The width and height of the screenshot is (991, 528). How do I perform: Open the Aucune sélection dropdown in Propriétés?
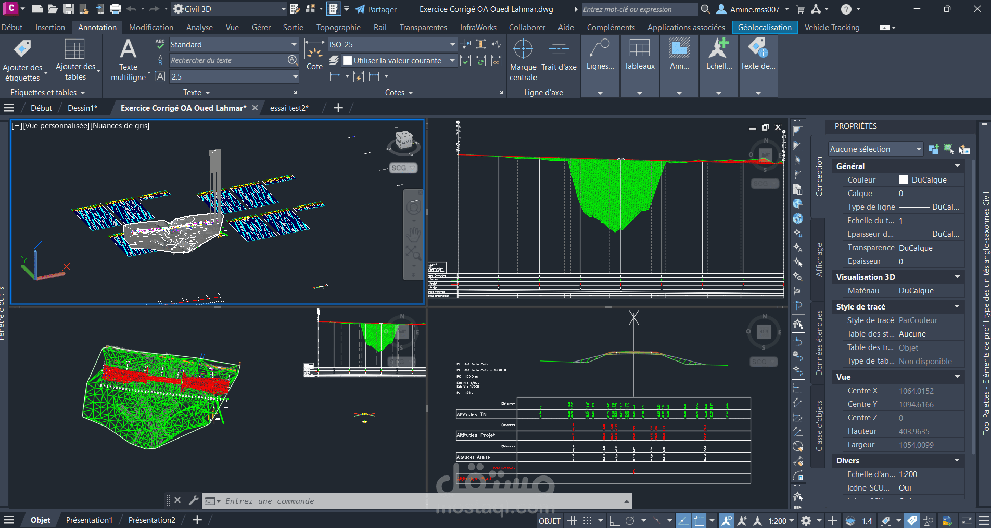875,149
